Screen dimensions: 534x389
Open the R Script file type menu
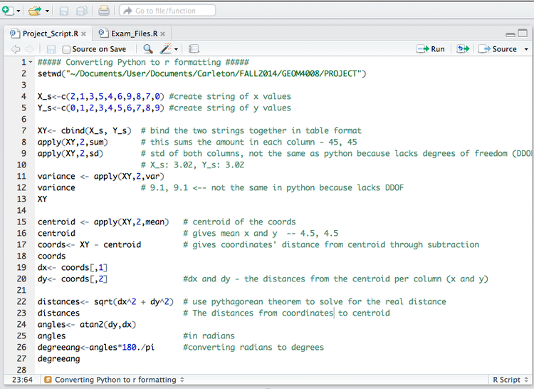click(511, 380)
